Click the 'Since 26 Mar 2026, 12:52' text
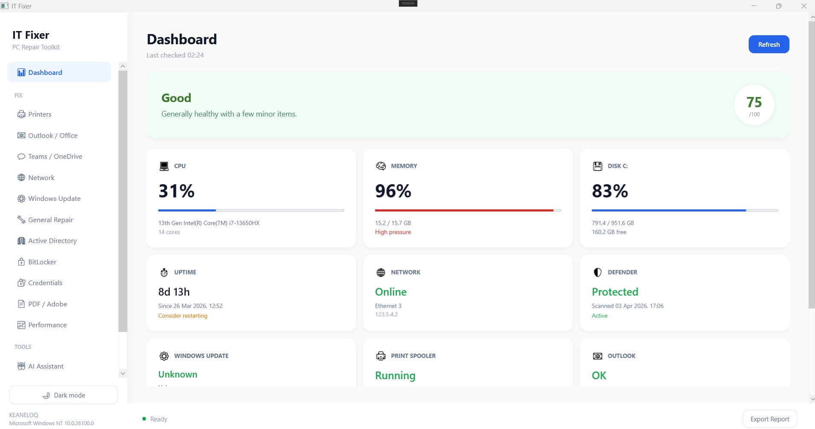 [x=190, y=306]
